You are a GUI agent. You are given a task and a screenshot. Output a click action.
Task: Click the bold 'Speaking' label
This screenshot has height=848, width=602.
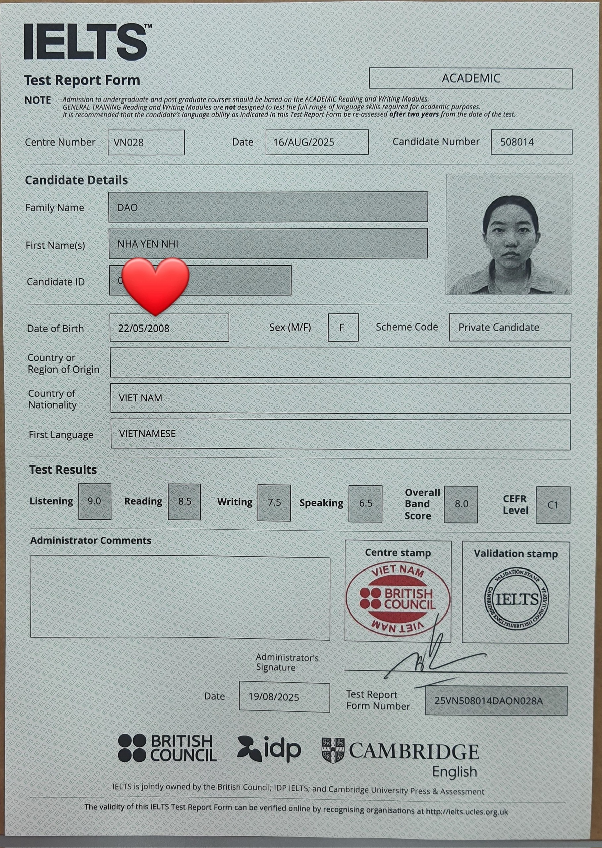point(321,503)
